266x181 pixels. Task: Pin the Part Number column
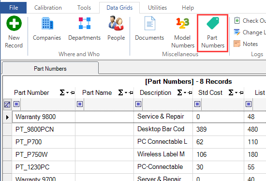(x=73, y=93)
